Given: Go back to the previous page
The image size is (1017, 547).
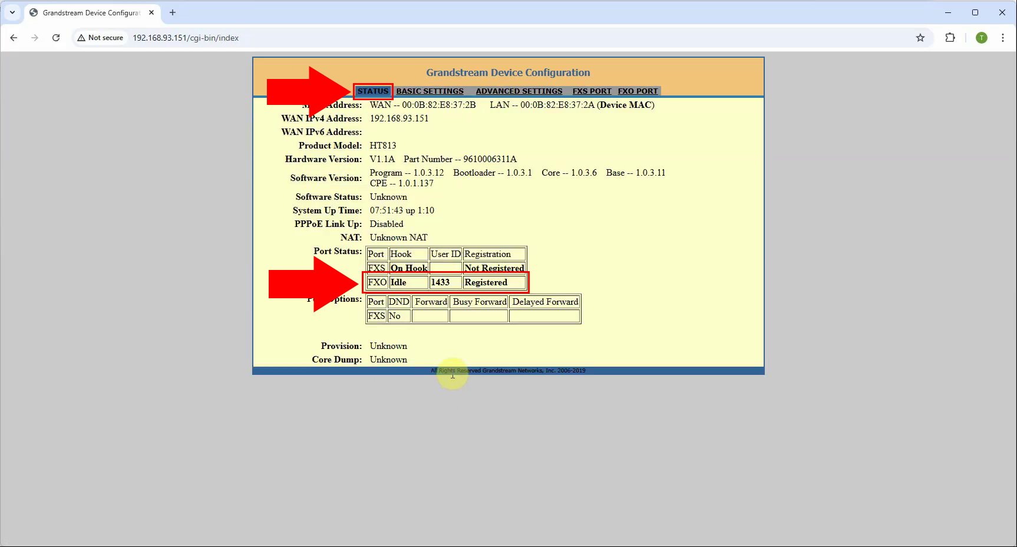Looking at the screenshot, I should (14, 38).
